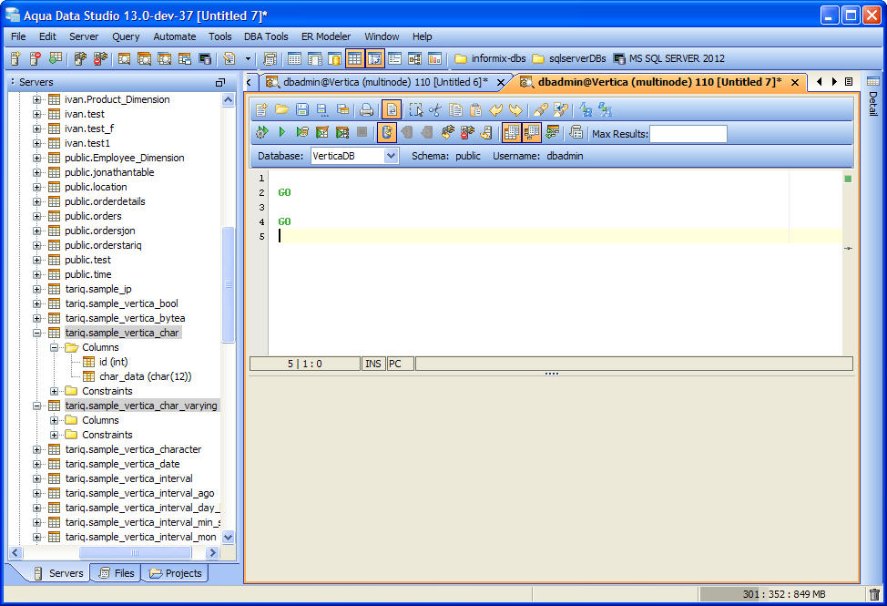Image resolution: width=887 pixels, height=606 pixels.
Task: Click the Redo arrow icon
Action: (x=516, y=109)
